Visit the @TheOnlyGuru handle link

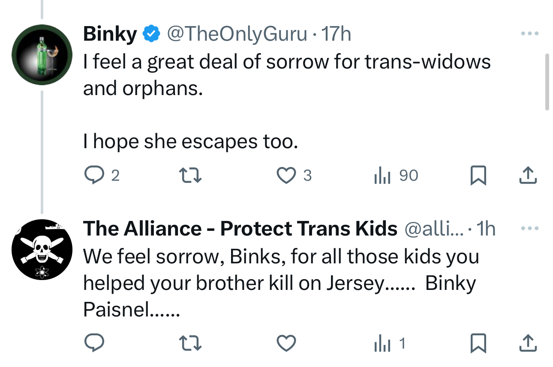237,33
